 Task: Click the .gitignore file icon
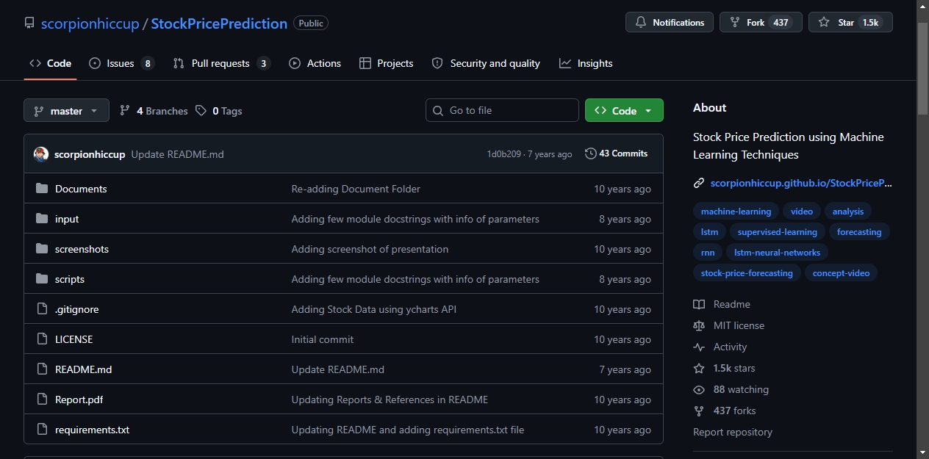(42, 309)
